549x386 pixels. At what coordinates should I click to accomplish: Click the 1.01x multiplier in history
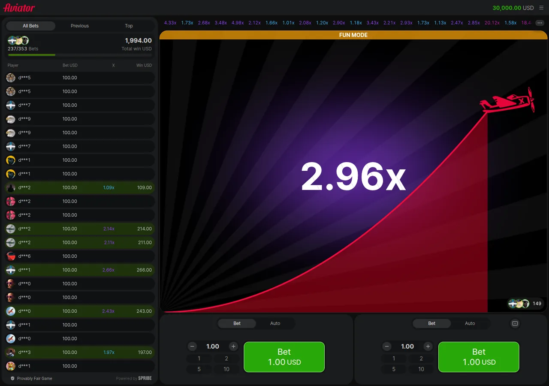pyautogui.click(x=288, y=23)
